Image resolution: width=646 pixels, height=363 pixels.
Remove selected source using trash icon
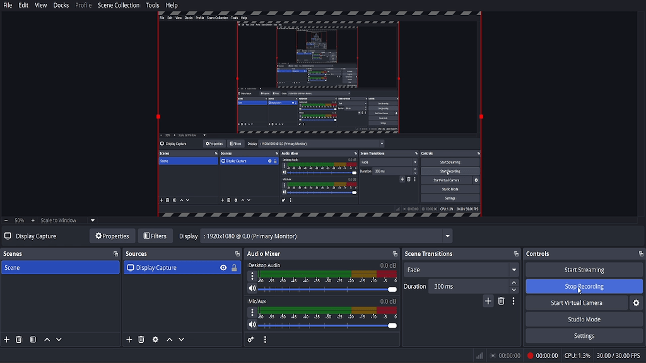(x=141, y=340)
